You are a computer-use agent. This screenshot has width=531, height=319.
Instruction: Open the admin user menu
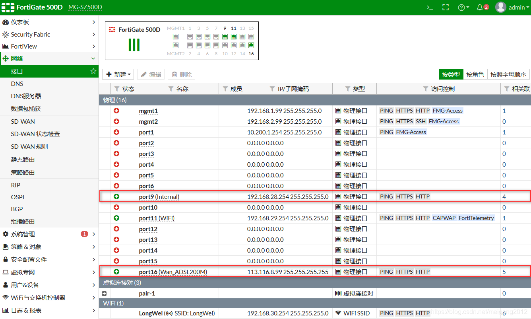(513, 7)
